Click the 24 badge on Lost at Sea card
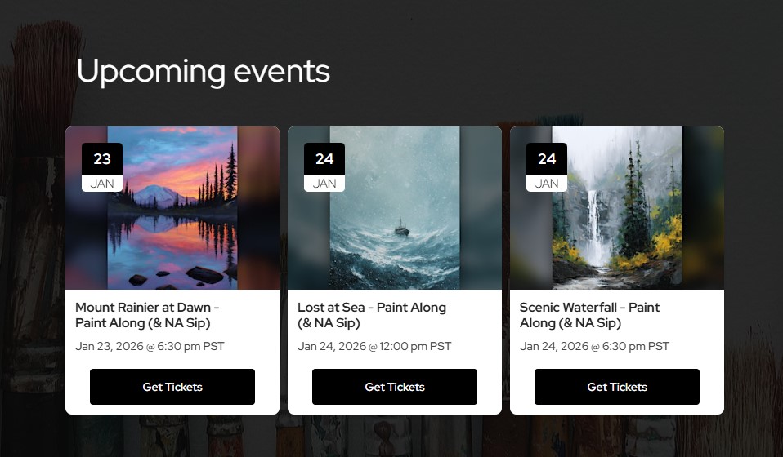The height and width of the screenshot is (457, 783). tap(324, 159)
